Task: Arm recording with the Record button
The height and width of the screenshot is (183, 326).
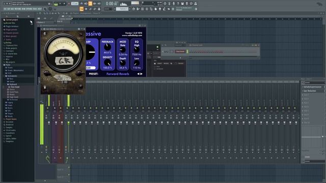Action: [69, 4]
